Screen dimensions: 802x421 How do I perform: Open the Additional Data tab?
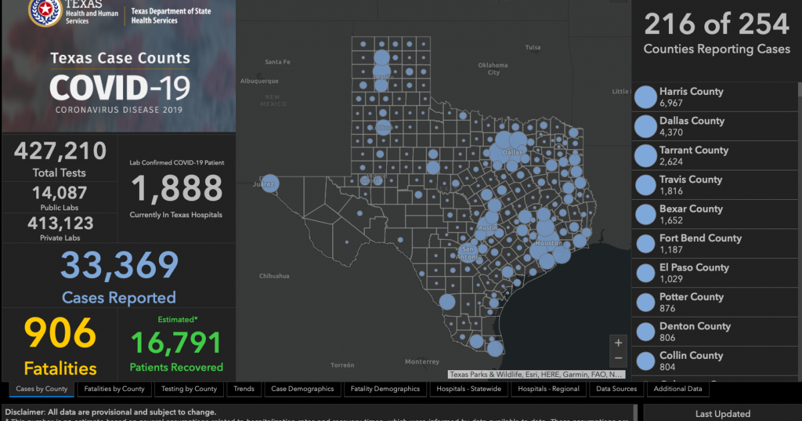678,389
